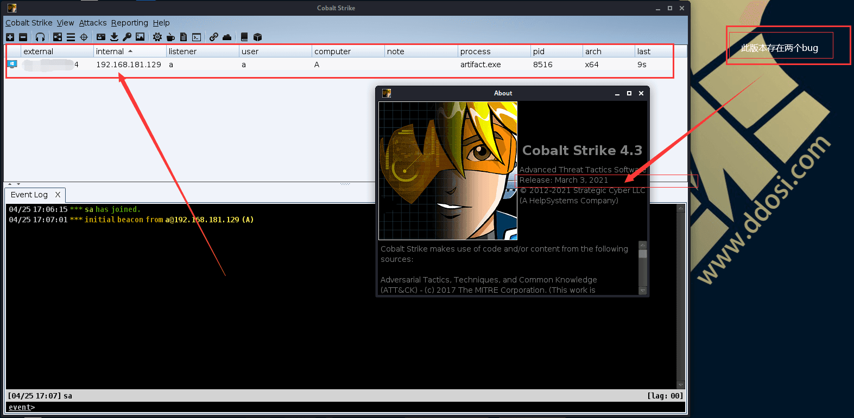
Task: Maximize the Cobalt Strike main window
Action: pos(670,8)
